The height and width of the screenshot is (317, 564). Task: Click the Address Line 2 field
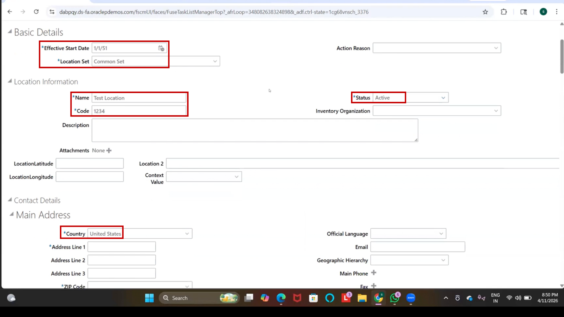pyautogui.click(x=122, y=260)
